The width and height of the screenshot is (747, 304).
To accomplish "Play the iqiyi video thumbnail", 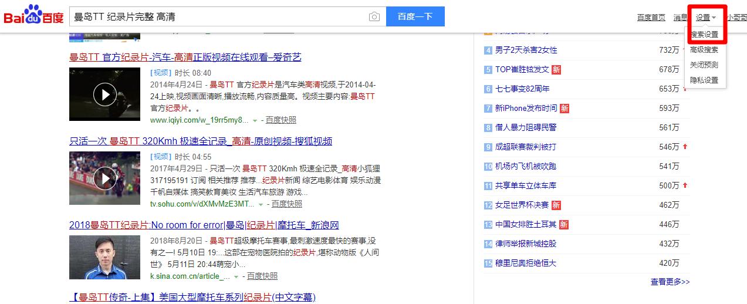I will tap(104, 94).
